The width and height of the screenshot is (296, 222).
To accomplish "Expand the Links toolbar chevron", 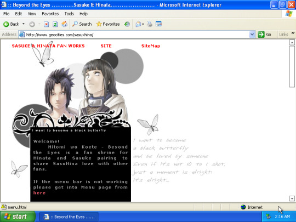I will [293, 33].
